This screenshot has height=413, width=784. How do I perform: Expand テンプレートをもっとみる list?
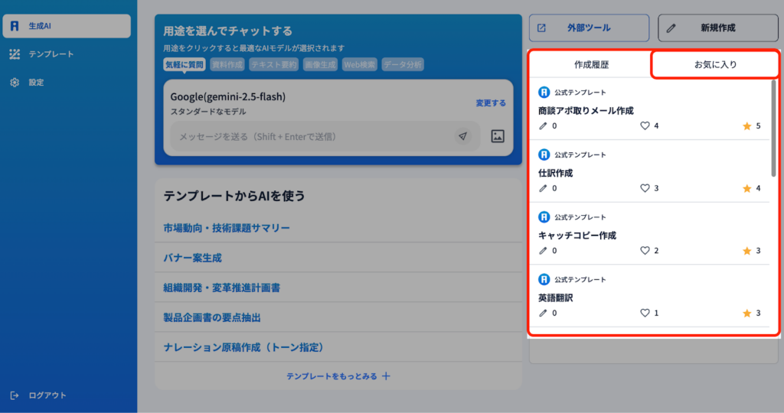[x=338, y=376]
